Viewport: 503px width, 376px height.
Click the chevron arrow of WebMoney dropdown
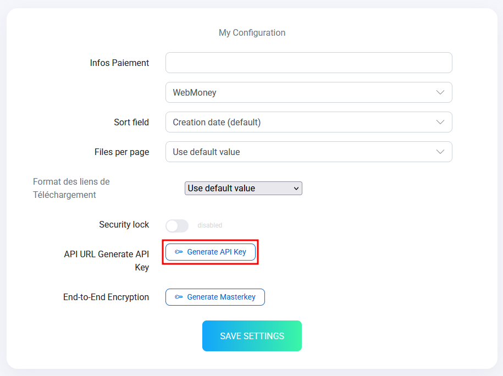pos(440,92)
